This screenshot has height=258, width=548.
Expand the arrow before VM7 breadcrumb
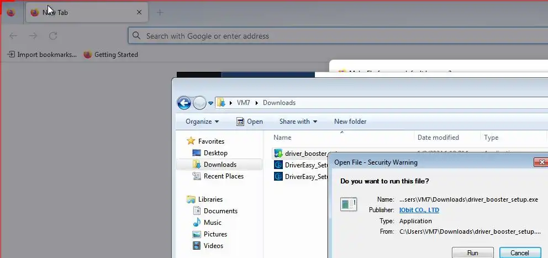click(231, 103)
